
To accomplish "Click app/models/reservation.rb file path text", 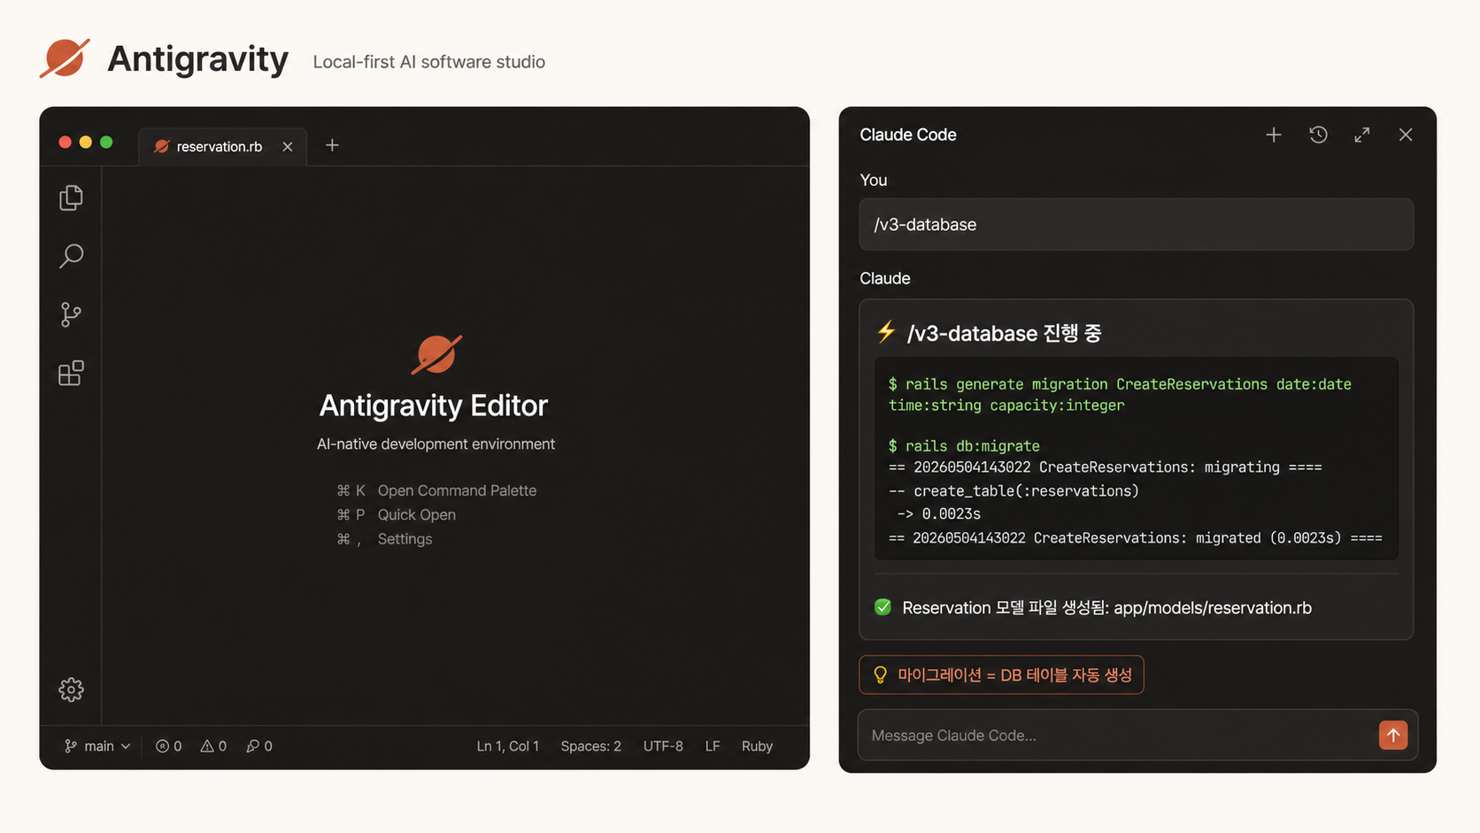I will tap(1213, 607).
